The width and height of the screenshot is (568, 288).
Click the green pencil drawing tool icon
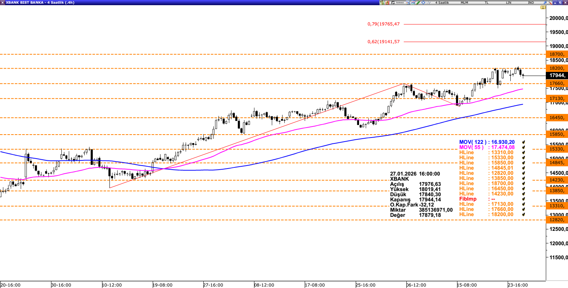coord(418,3)
